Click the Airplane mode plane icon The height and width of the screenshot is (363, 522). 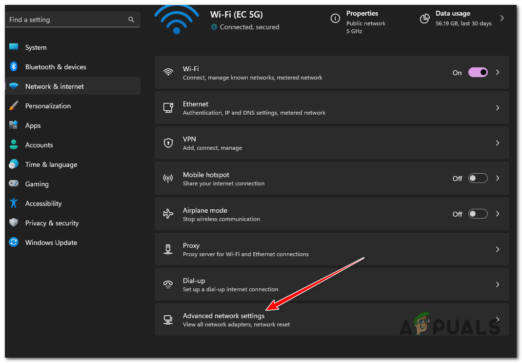[168, 214]
